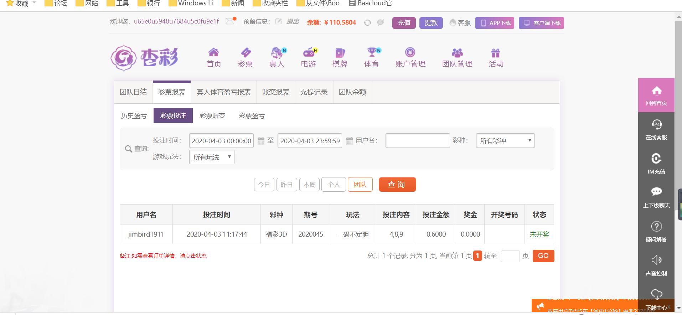This screenshot has width=682, height=315.
Task: Expand 所有玩法 play method dropdown
Action: point(212,157)
